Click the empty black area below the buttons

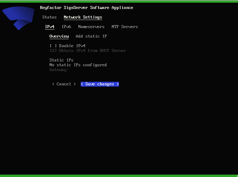coord(120,128)
